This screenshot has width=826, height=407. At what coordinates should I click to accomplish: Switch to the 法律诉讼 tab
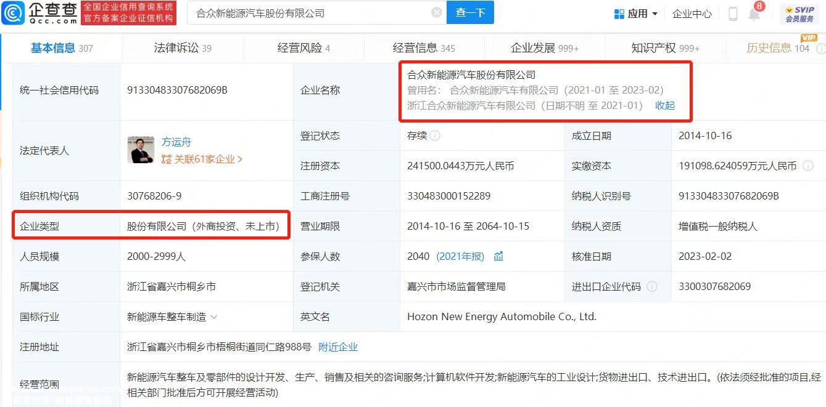183,48
